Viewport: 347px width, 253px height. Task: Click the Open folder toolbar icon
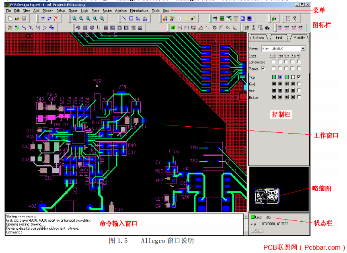pos(17,19)
